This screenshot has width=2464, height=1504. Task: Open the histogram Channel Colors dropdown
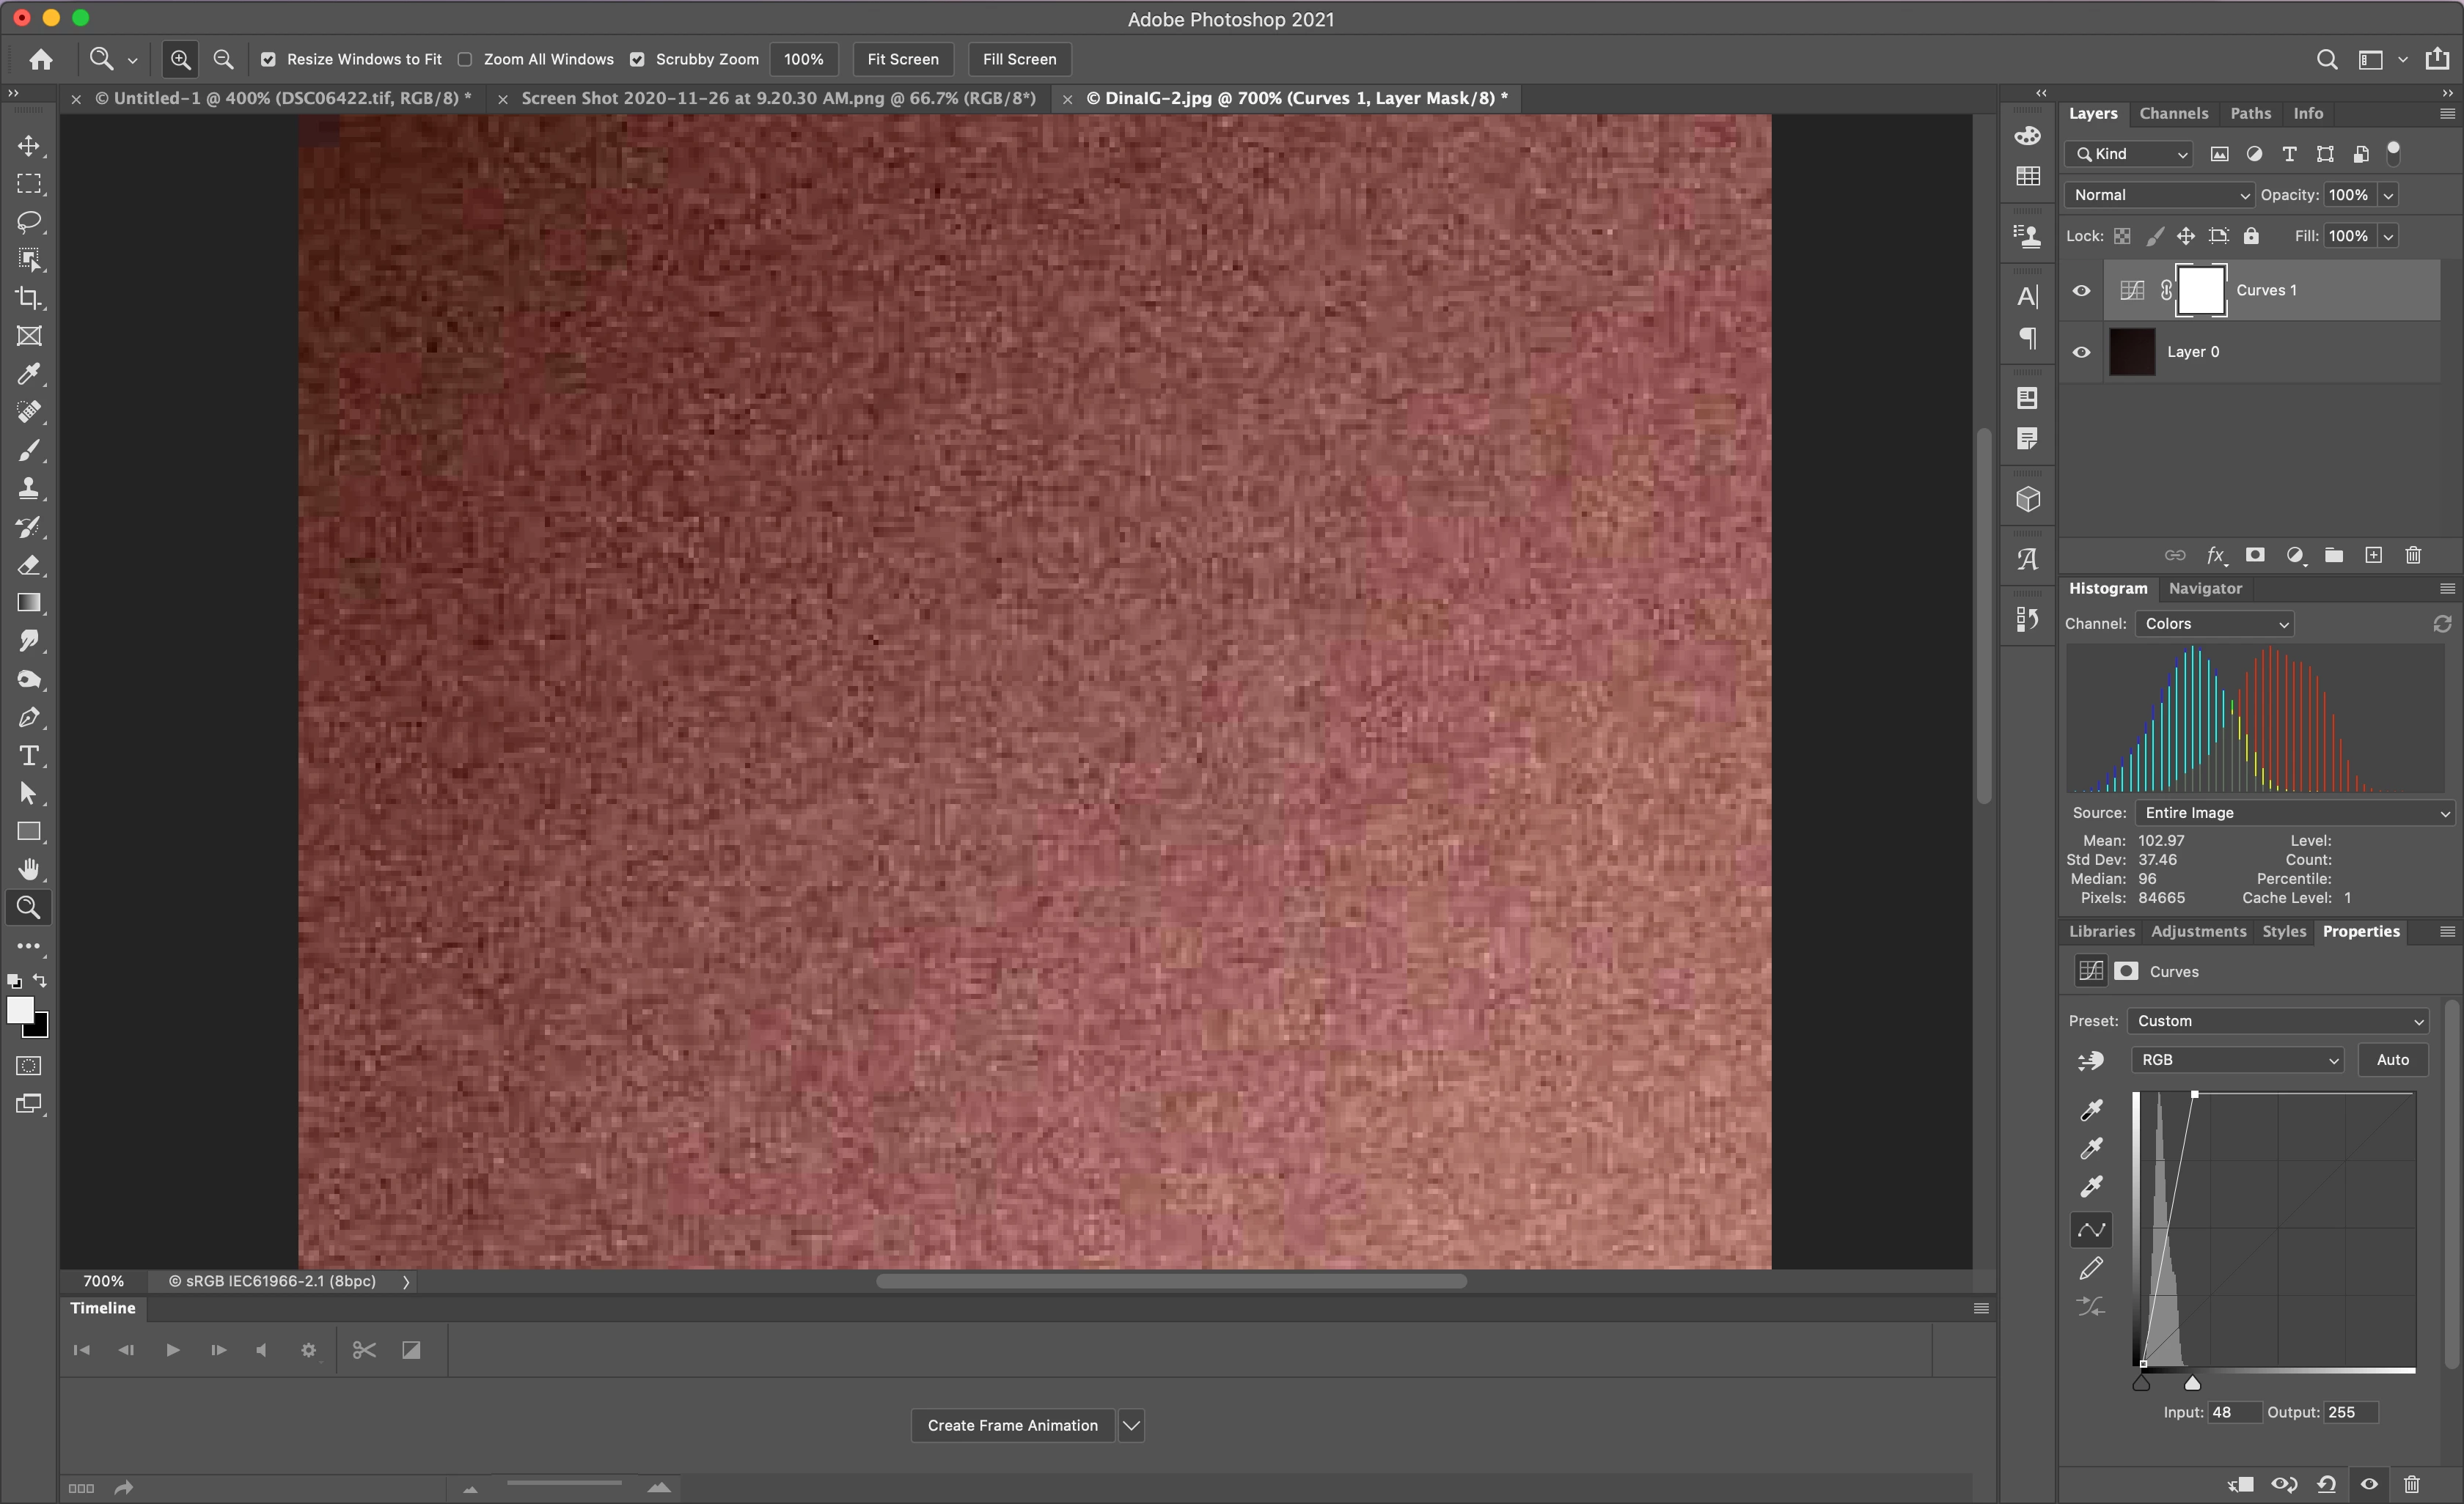tap(2214, 624)
